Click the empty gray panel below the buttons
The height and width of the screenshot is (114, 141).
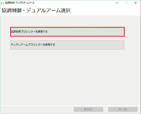tap(70, 77)
